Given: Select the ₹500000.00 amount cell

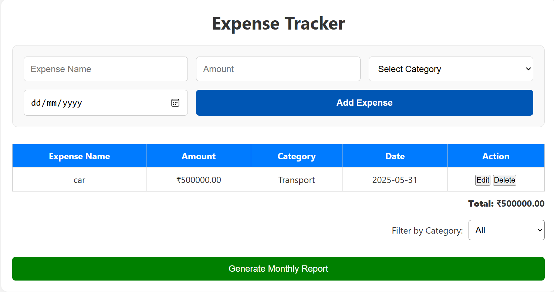Looking at the screenshot, I should [x=199, y=180].
